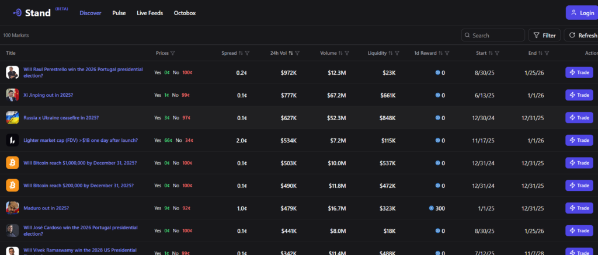Click the "100 Markets" count label
The width and height of the screenshot is (598, 255).
16,36
